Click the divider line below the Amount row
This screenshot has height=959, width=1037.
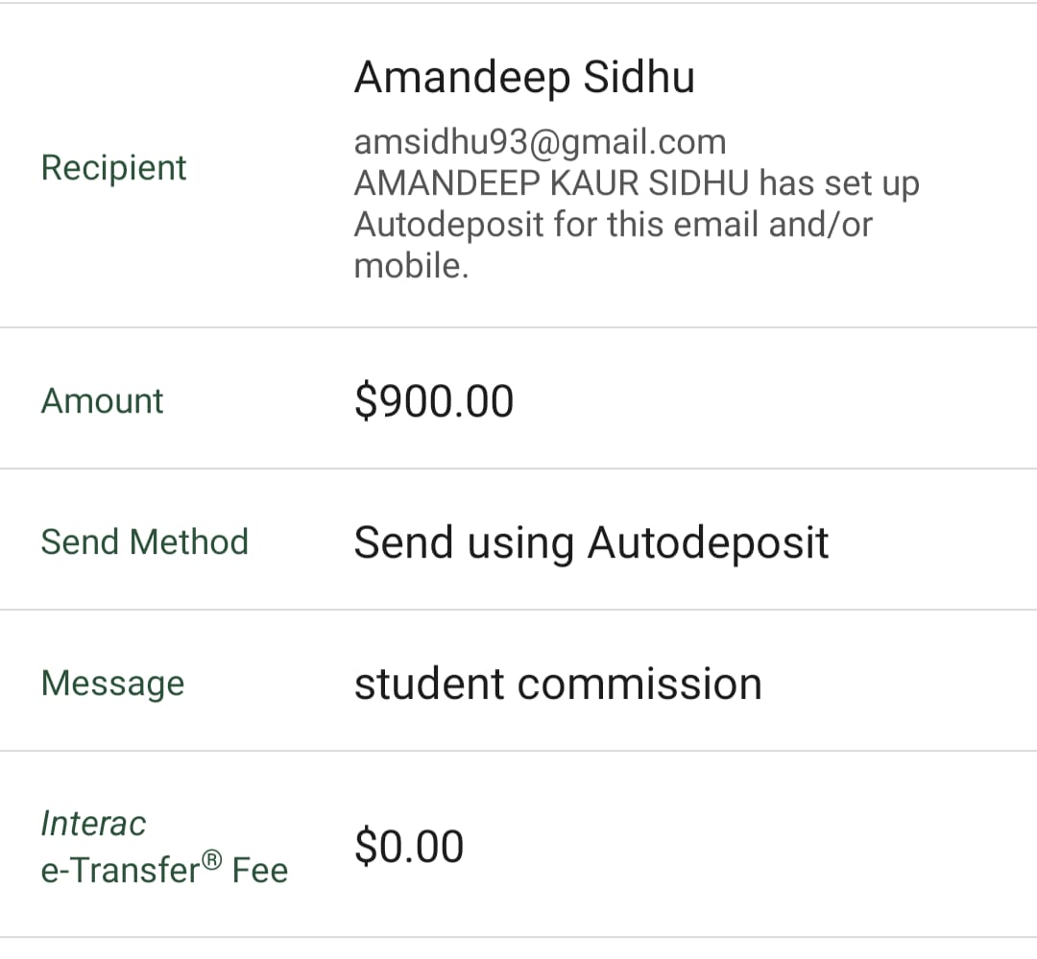[x=518, y=469]
